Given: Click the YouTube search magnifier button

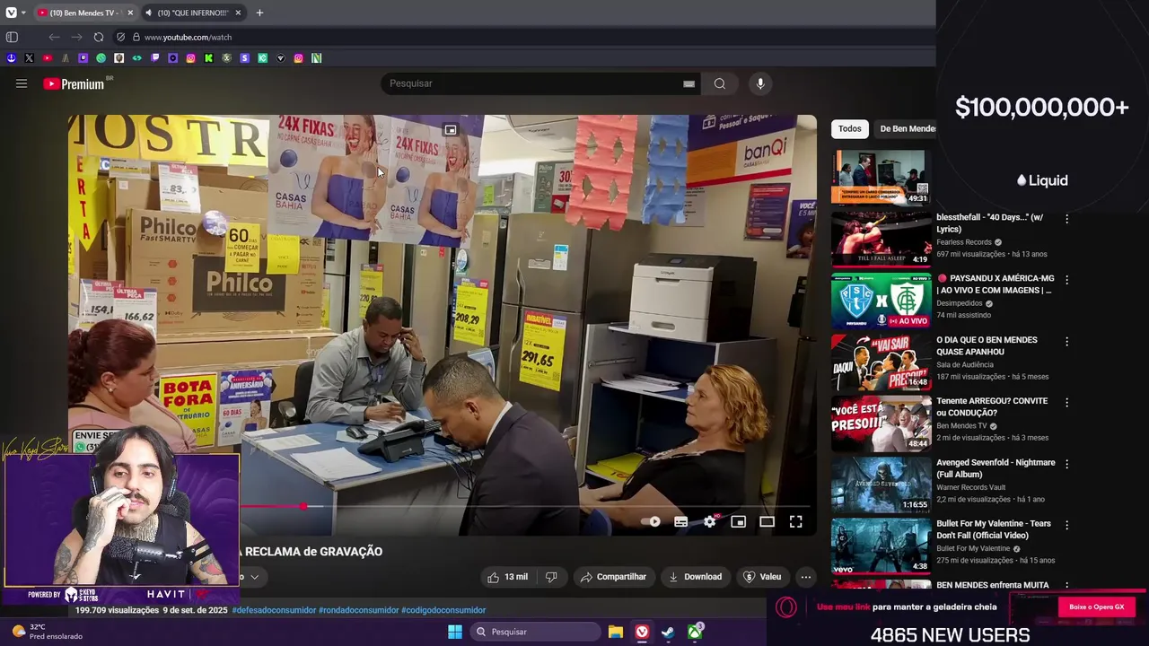Looking at the screenshot, I should pyautogui.click(x=719, y=83).
